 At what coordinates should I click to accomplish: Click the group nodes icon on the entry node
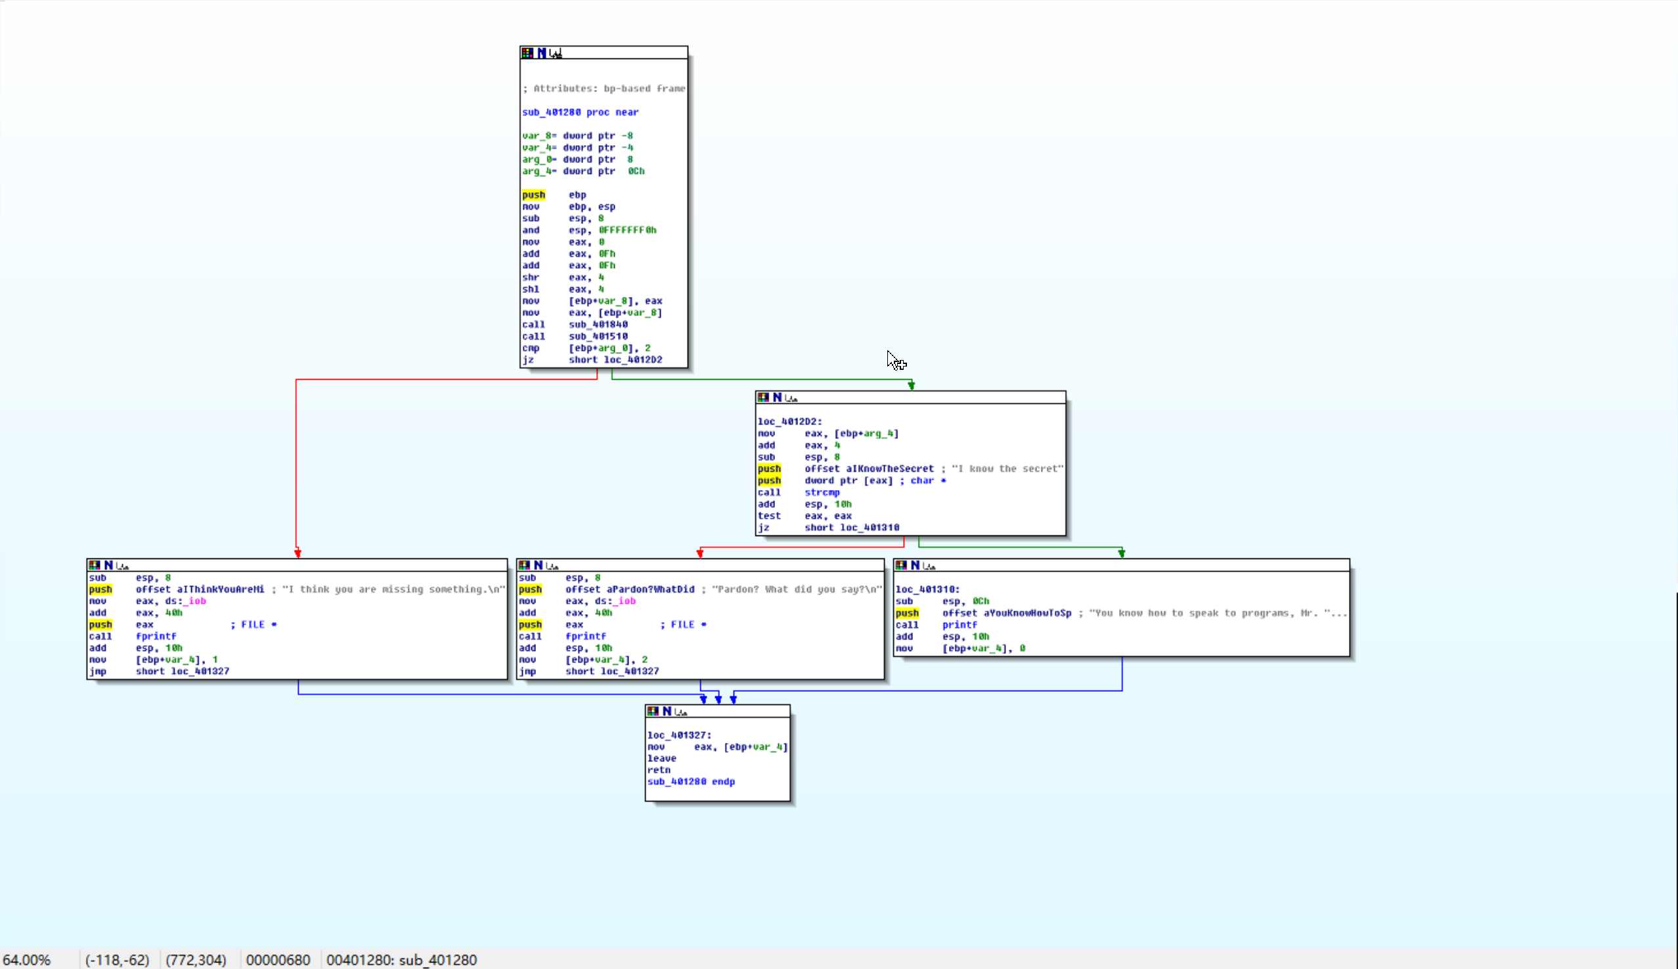pyautogui.click(x=556, y=53)
